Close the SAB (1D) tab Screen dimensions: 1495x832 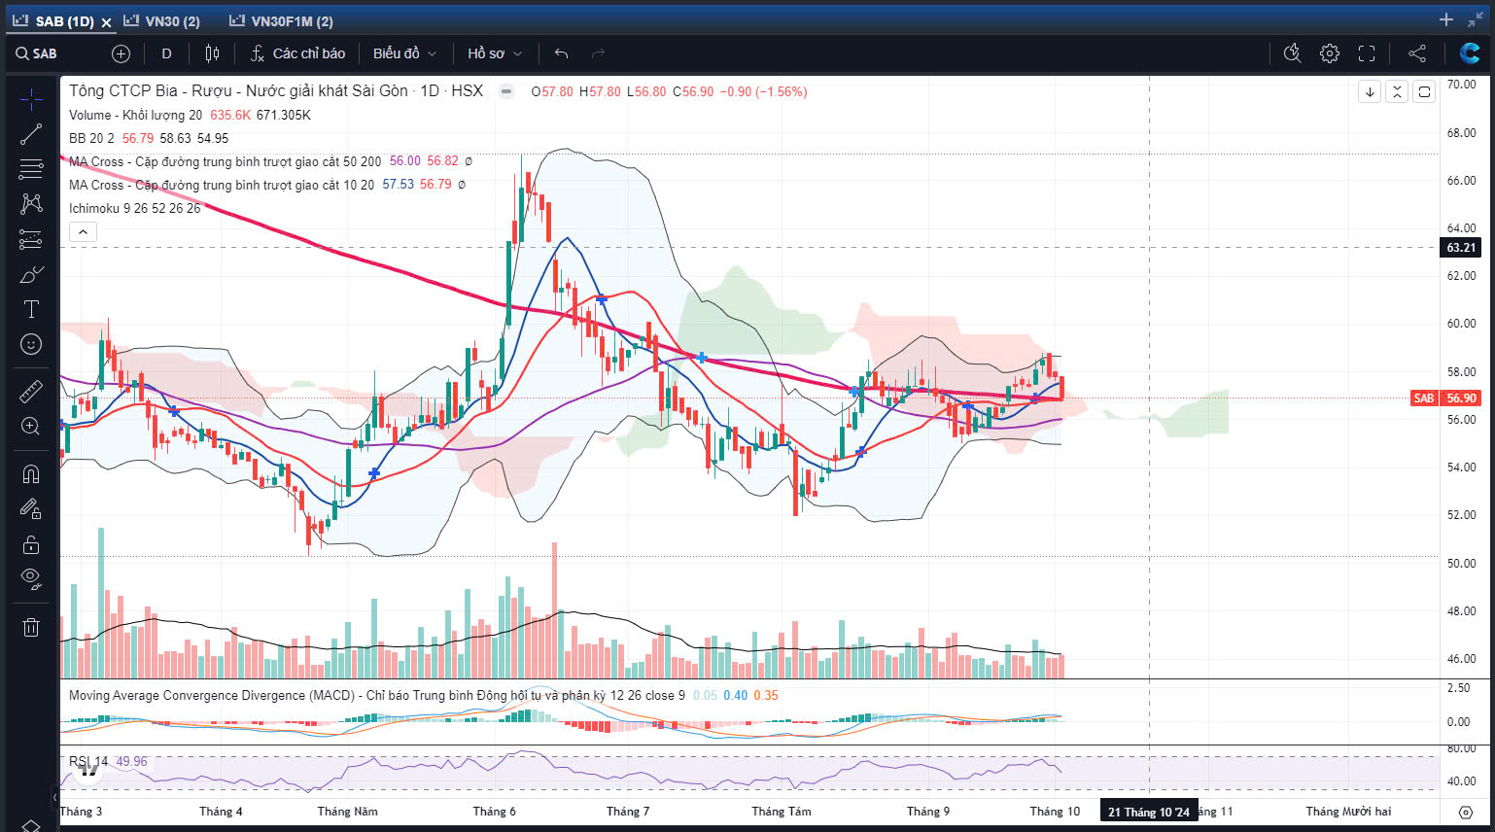[106, 21]
